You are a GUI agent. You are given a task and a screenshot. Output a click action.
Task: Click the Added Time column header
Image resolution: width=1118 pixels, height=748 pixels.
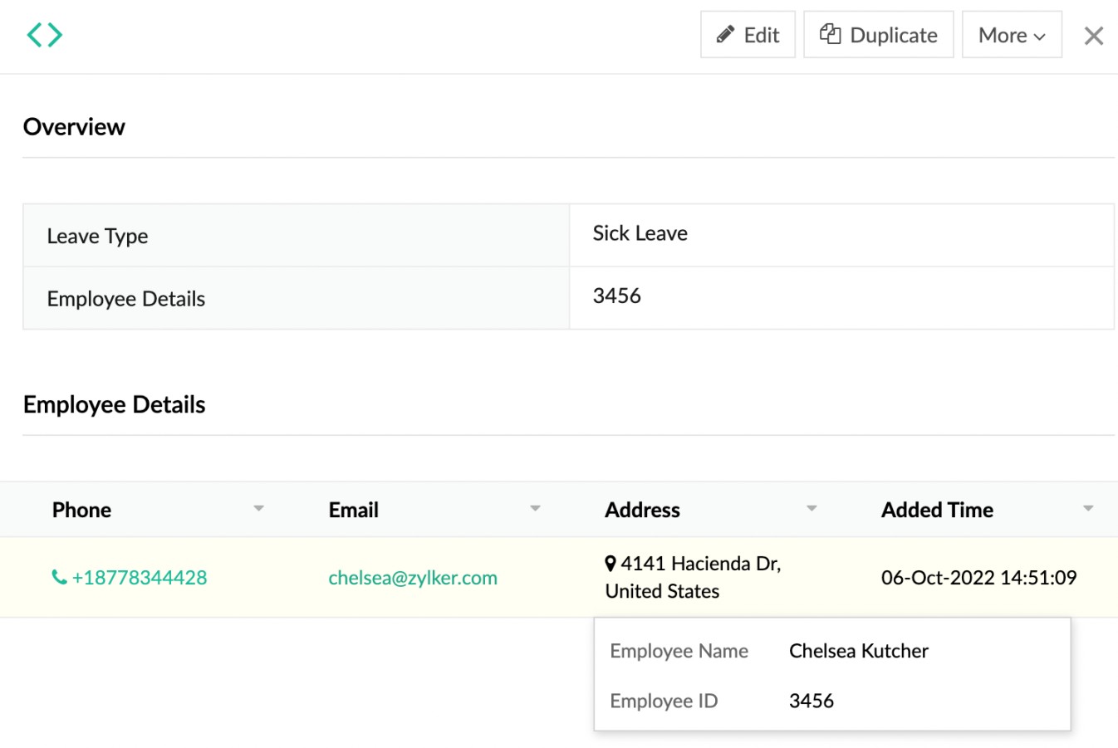pyautogui.click(x=937, y=510)
